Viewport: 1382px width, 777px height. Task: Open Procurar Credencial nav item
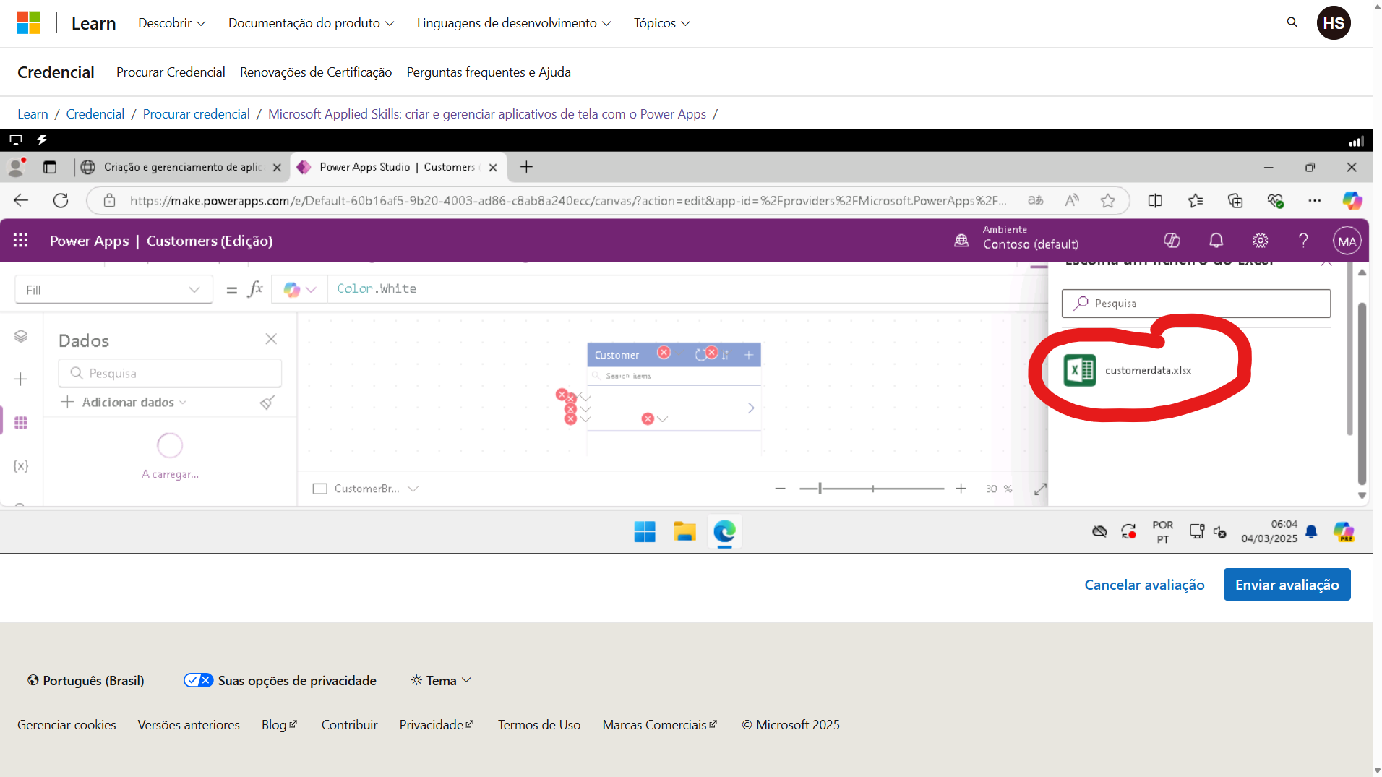tap(171, 72)
